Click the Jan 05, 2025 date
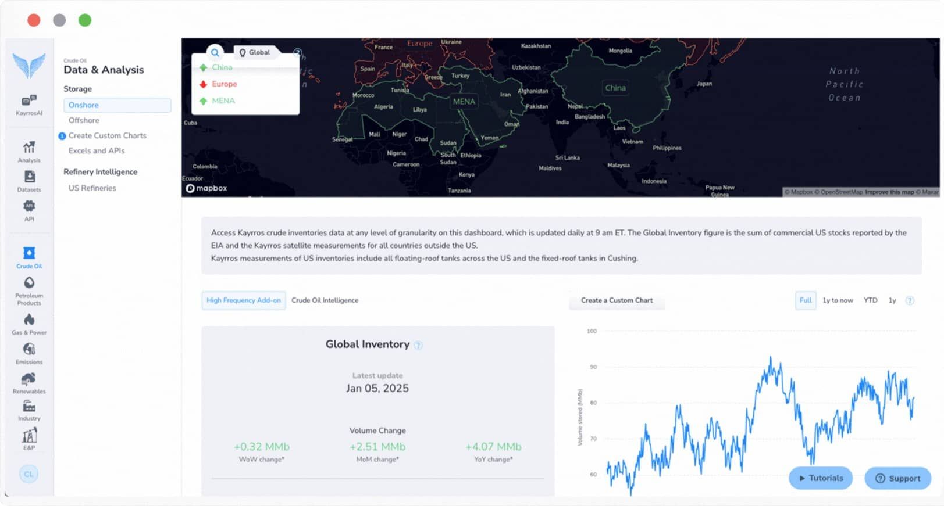 tap(377, 388)
